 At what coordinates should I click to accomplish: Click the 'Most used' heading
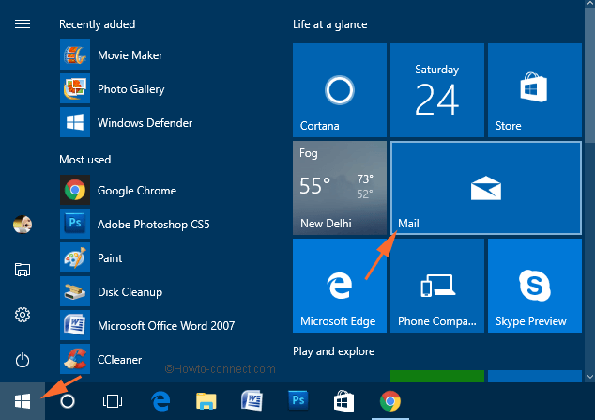click(85, 160)
